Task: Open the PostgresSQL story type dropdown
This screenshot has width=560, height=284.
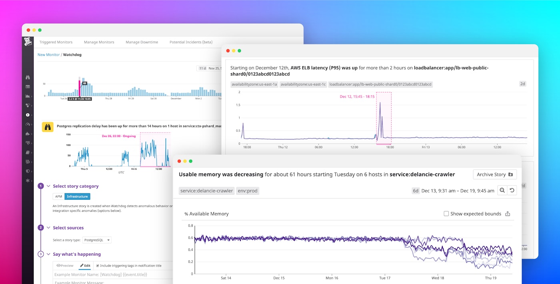Action: click(x=97, y=239)
